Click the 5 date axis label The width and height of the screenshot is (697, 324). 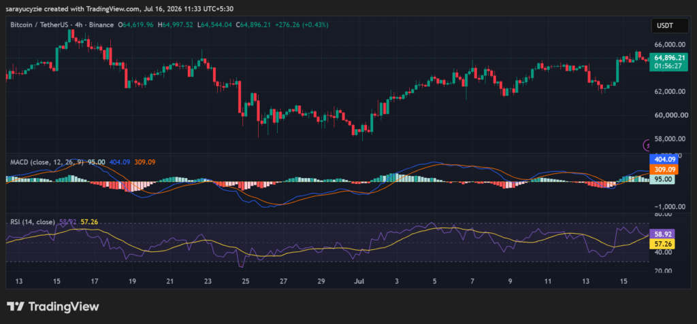coord(435,281)
